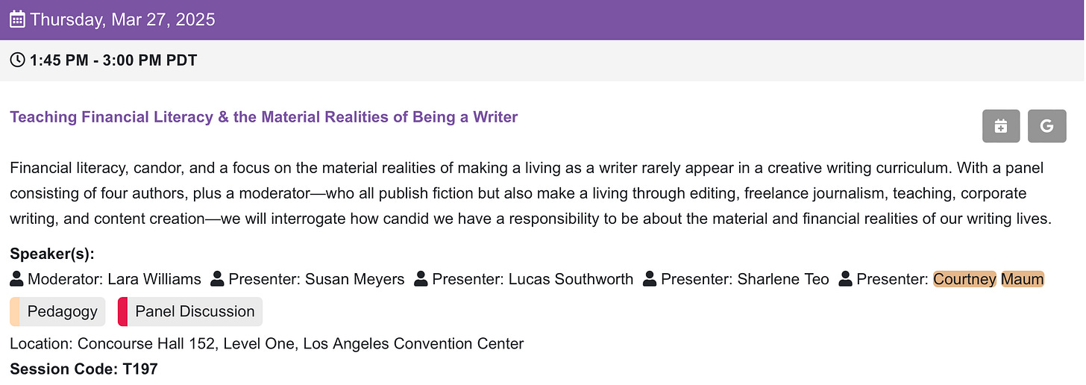
Task: Click person icon before Presenter Sharlene Teo
Action: coord(650,280)
